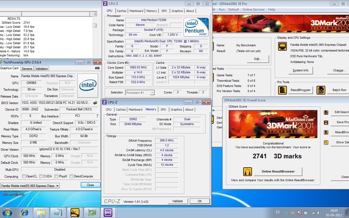Click the results list scrollbar thumb
The image size is (349, 218).
[95, 25]
